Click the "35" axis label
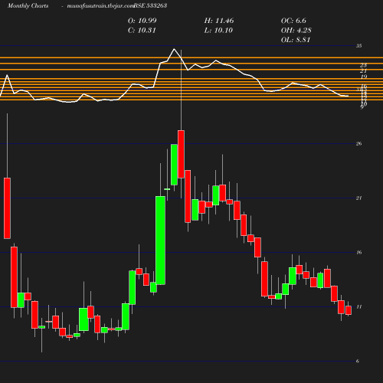This screenshot has height=383, width=383. (x=359, y=46)
